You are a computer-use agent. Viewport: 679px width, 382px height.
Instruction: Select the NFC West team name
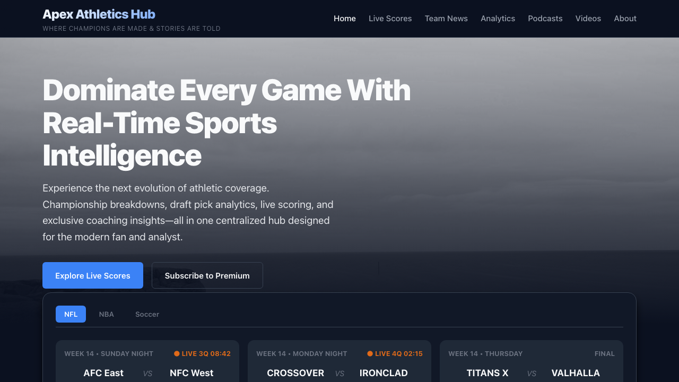(191, 373)
